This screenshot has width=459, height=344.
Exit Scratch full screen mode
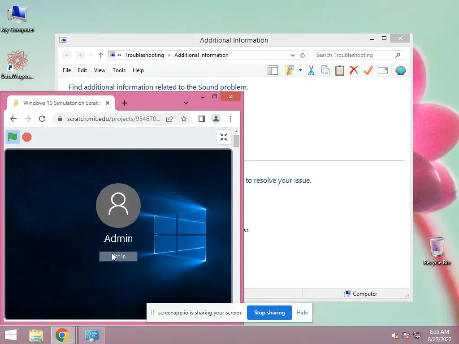pos(224,137)
